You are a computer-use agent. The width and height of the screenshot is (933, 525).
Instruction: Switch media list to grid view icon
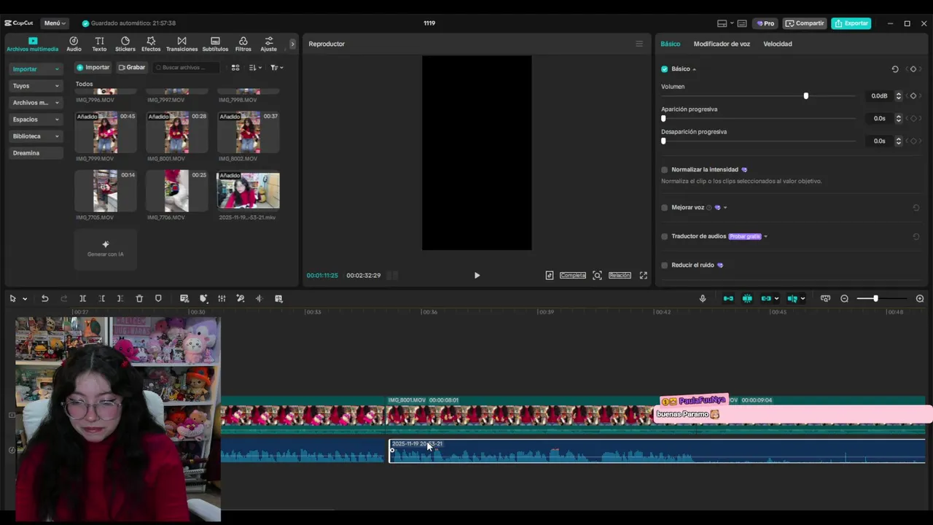[x=235, y=67]
